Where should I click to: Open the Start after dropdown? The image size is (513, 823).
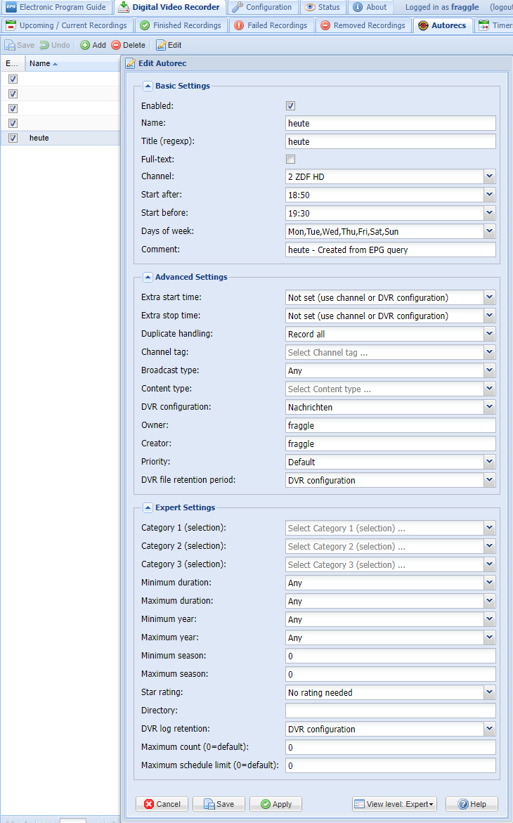pyautogui.click(x=489, y=195)
